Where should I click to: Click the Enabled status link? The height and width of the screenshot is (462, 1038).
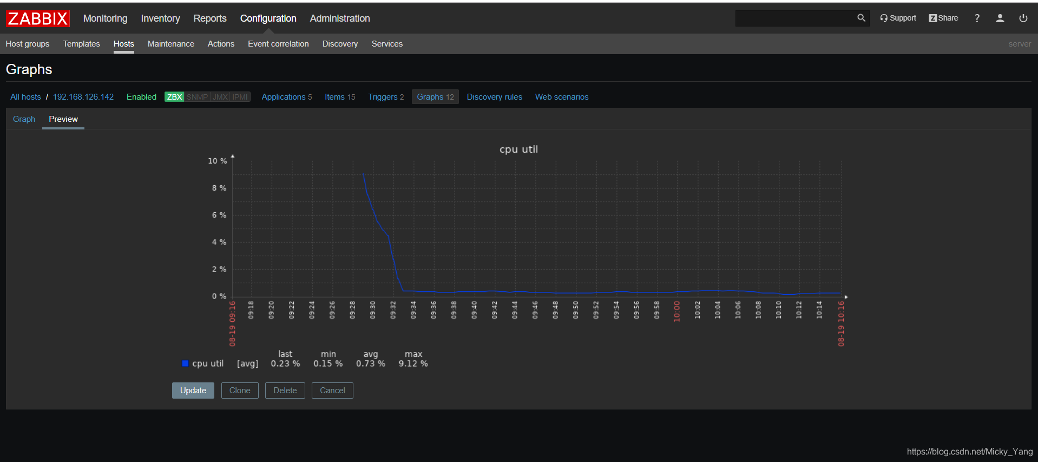(141, 97)
